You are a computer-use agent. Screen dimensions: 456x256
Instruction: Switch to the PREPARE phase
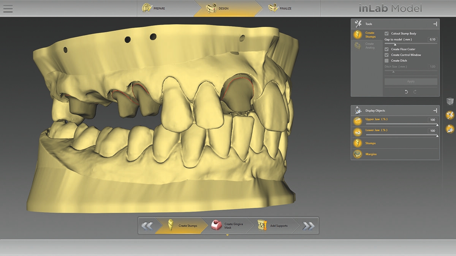point(166,8)
